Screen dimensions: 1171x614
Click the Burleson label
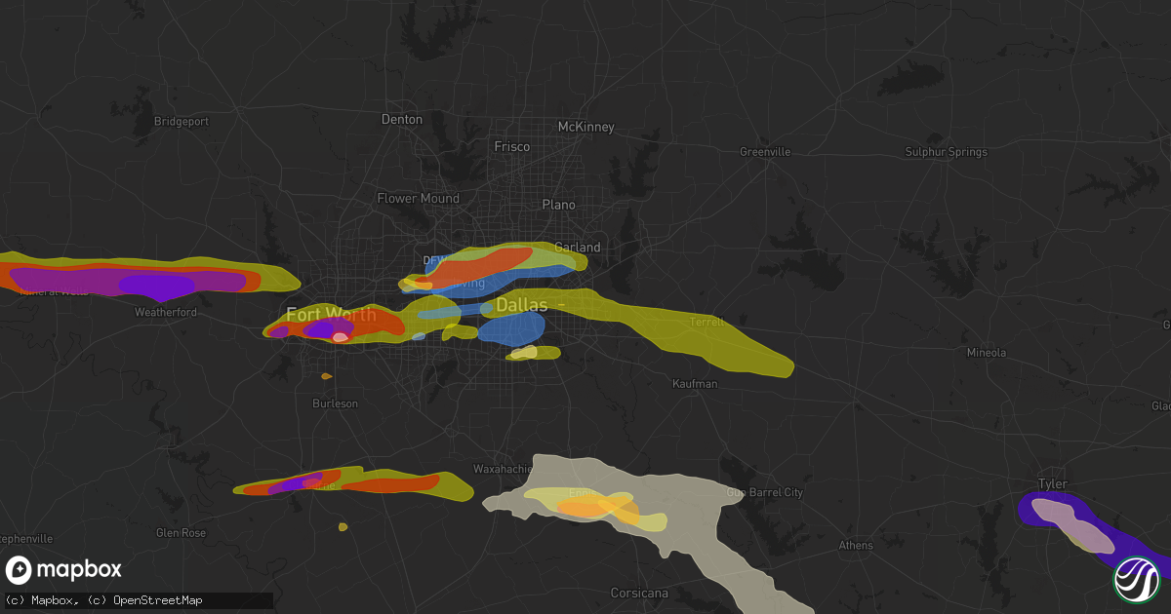(336, 403)
